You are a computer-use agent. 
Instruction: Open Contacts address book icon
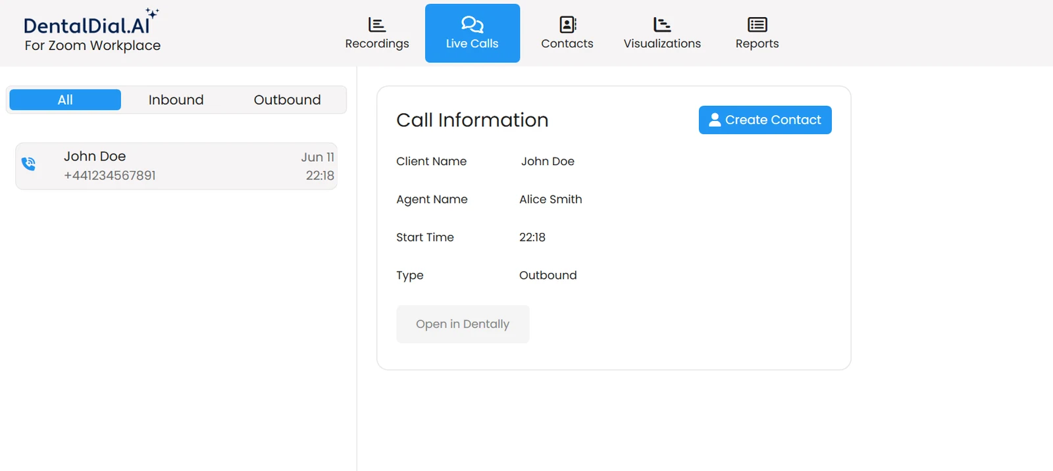pos(567,25)
